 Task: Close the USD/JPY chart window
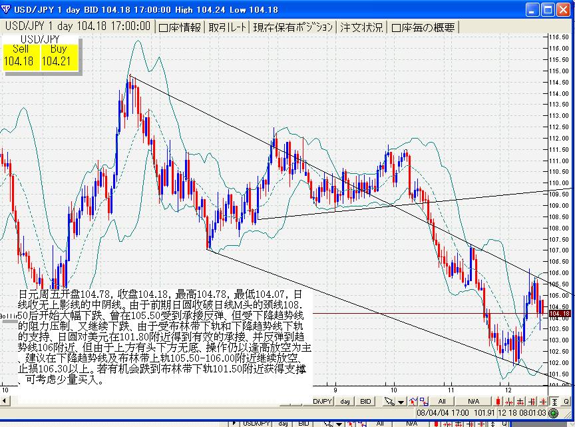tap(563, 9)
